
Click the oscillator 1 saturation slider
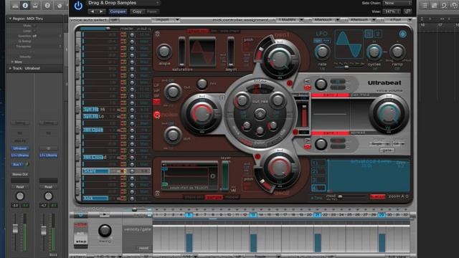pyautogui.click(x=181, y=52)
